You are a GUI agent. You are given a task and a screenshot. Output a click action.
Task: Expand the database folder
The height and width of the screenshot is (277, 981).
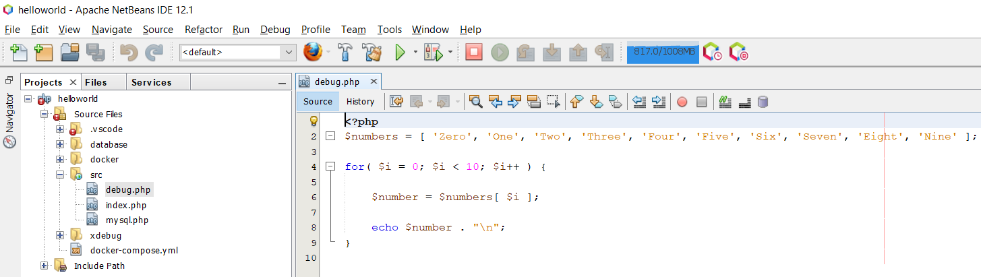click(x=60, y=144)
